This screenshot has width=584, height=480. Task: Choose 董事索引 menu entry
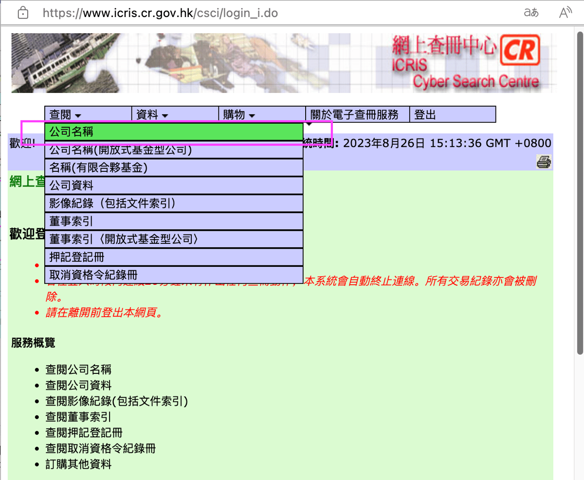pyautogui.click(x=174, y=222)
